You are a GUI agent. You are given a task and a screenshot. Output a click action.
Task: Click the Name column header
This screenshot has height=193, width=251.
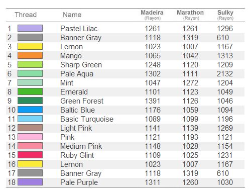pos(72,15)
